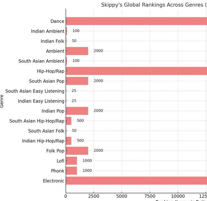The image size is (207, 201).
Task: Click the South Asian Easy Listening label
Action: pos(35,91)
